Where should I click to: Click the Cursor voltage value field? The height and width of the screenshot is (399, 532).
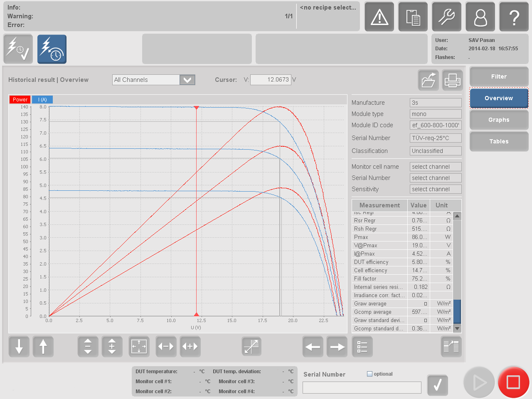pos(271,80)
